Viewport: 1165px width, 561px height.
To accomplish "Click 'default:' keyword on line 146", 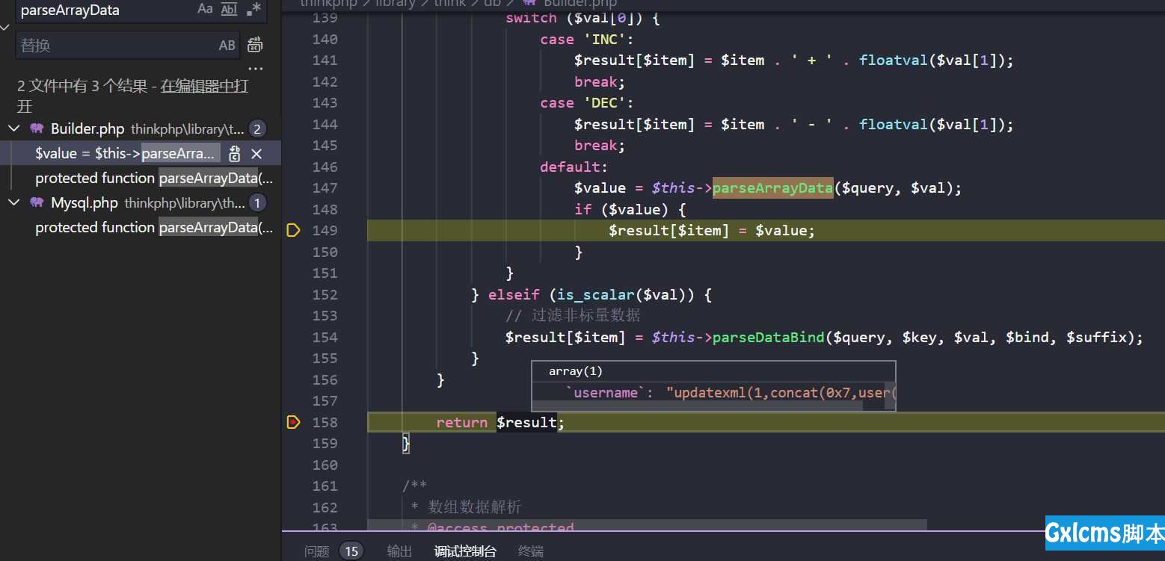I will point(574,167).
